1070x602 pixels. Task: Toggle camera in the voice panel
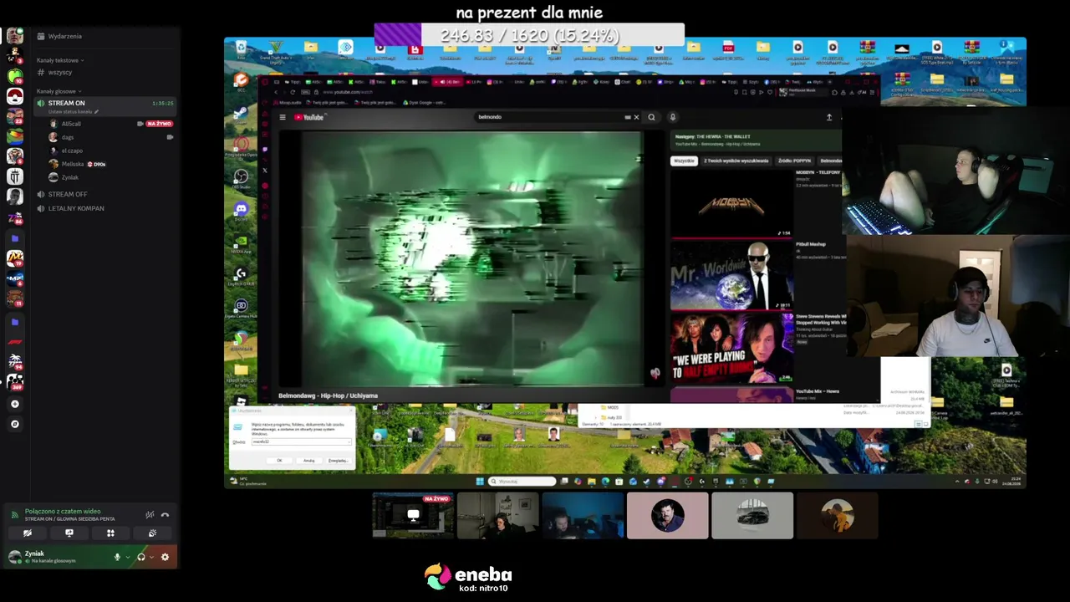[x=28, y=533]
